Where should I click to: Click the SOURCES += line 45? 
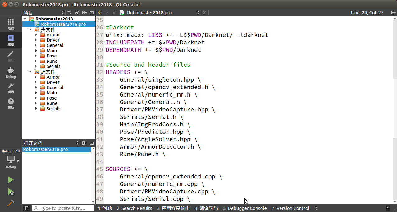tap(127, 169)
